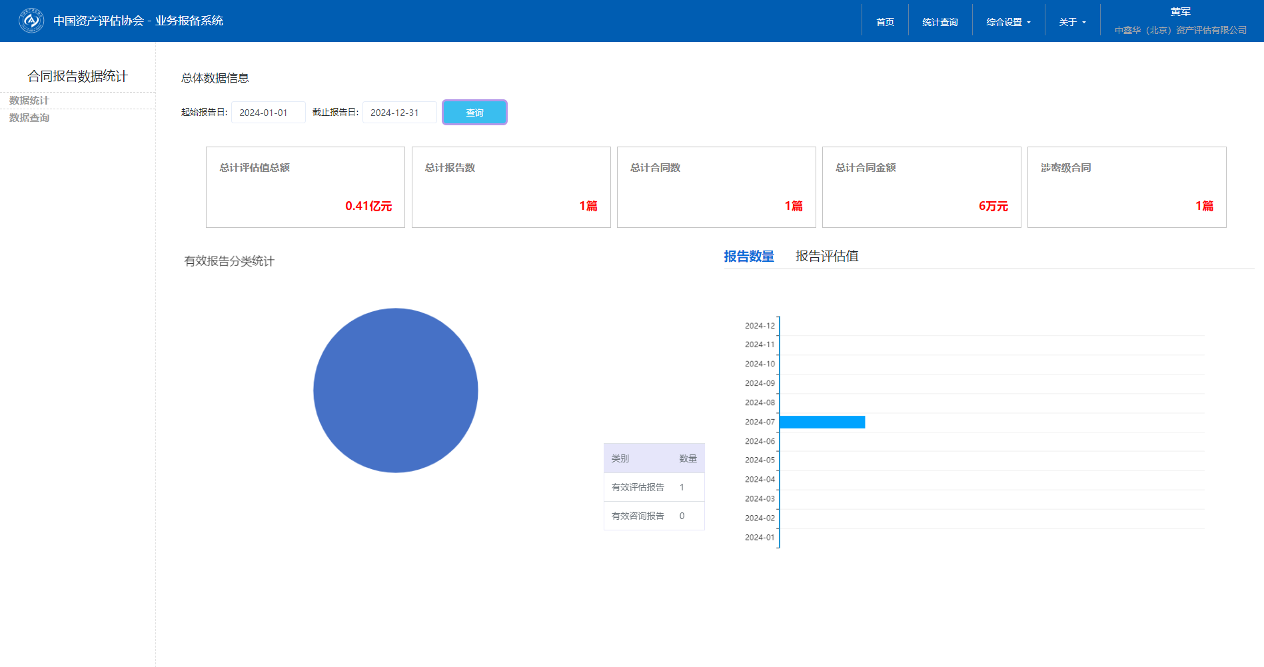Click the 总计合同金额 summary card
The image size is (1264, 667).
coord(922,187)
